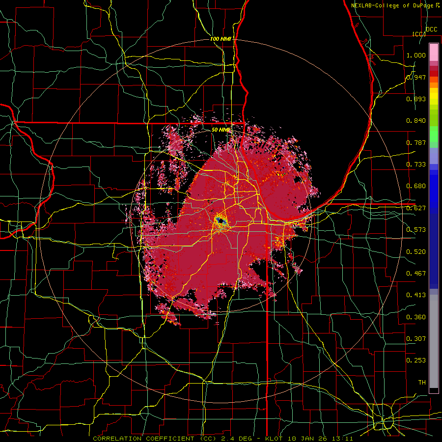Pick the light pink swatch beside 1.000
This screenshot has height=442, width=442.
coord(434,53)
